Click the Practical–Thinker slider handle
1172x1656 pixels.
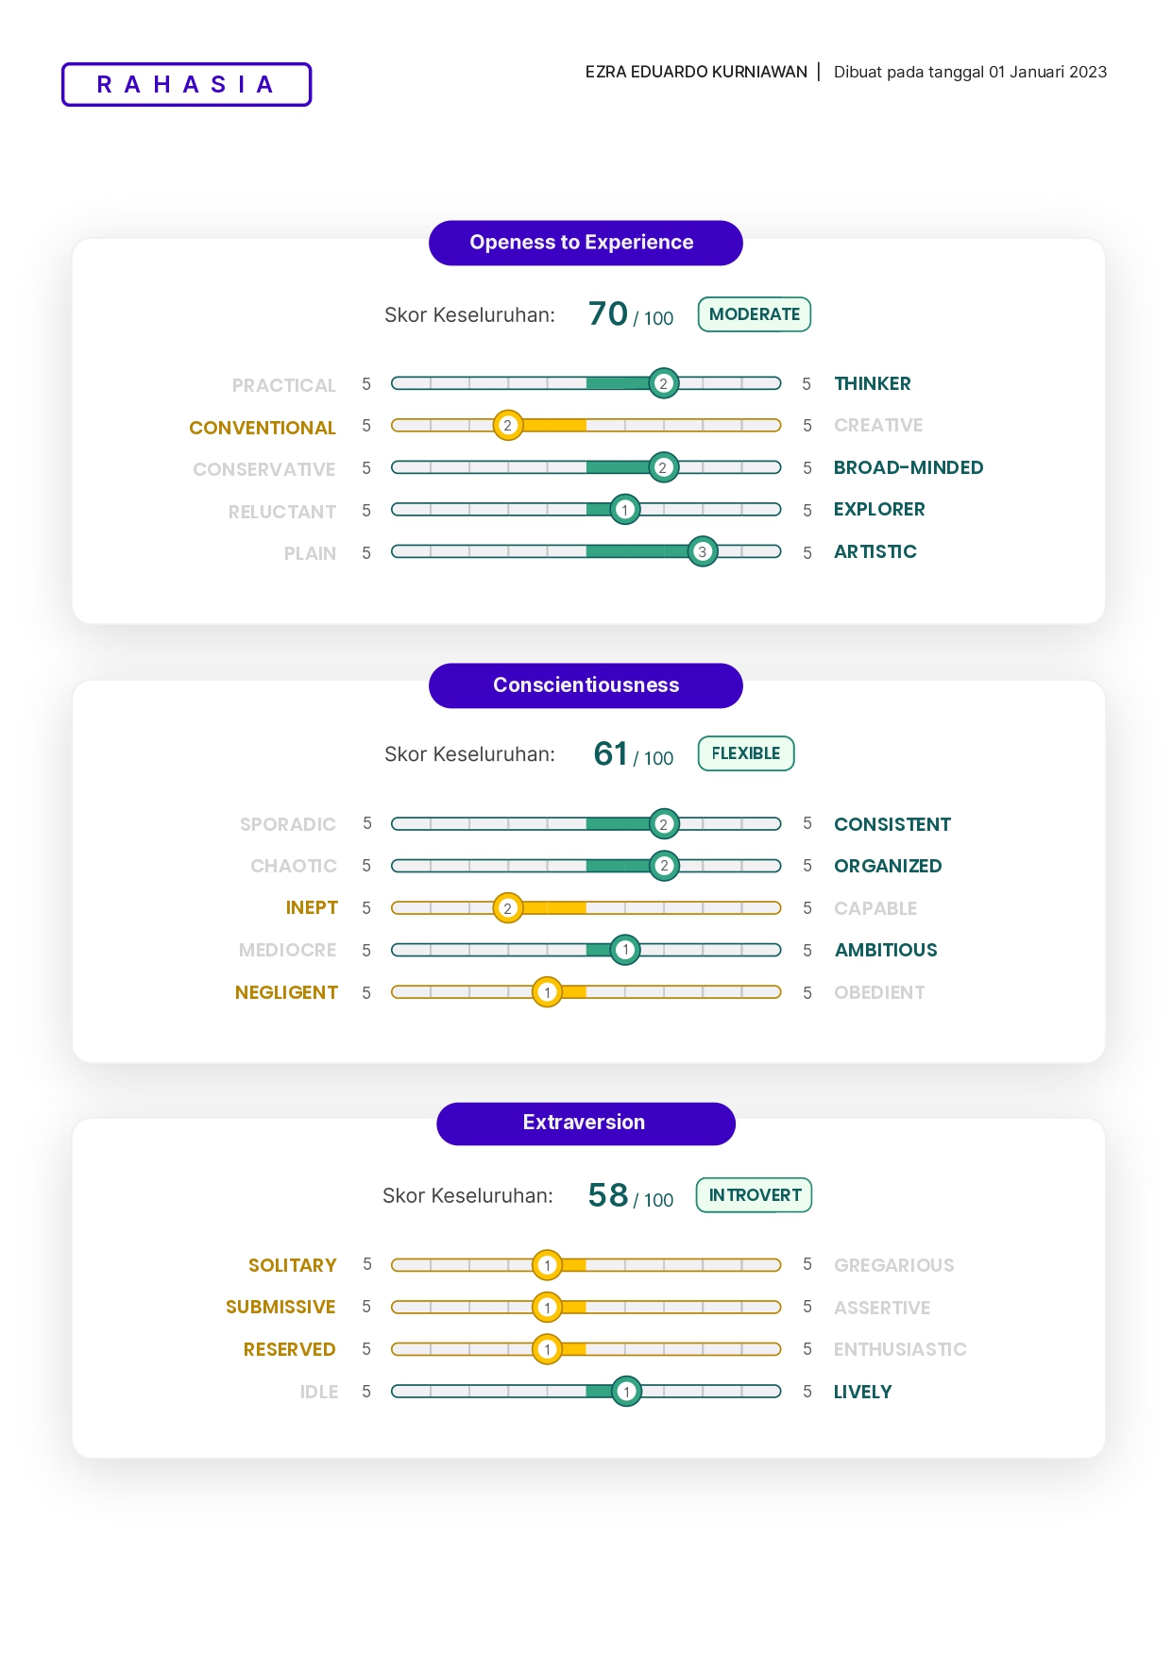point(664,383)
